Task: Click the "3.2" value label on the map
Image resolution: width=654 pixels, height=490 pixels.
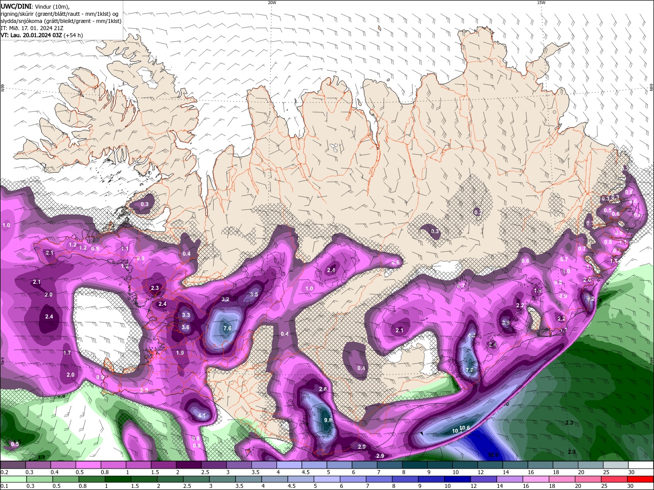Action: 225,299
